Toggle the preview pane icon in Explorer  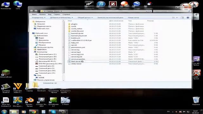182,18
